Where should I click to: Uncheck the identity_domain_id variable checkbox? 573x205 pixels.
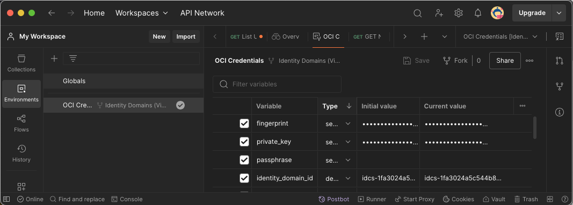pos(244,178)
